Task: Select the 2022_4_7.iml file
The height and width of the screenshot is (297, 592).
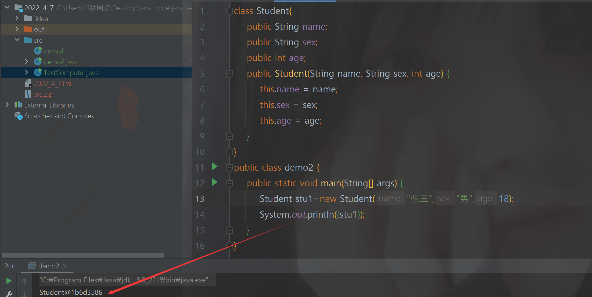Action: tap(53, 83)
